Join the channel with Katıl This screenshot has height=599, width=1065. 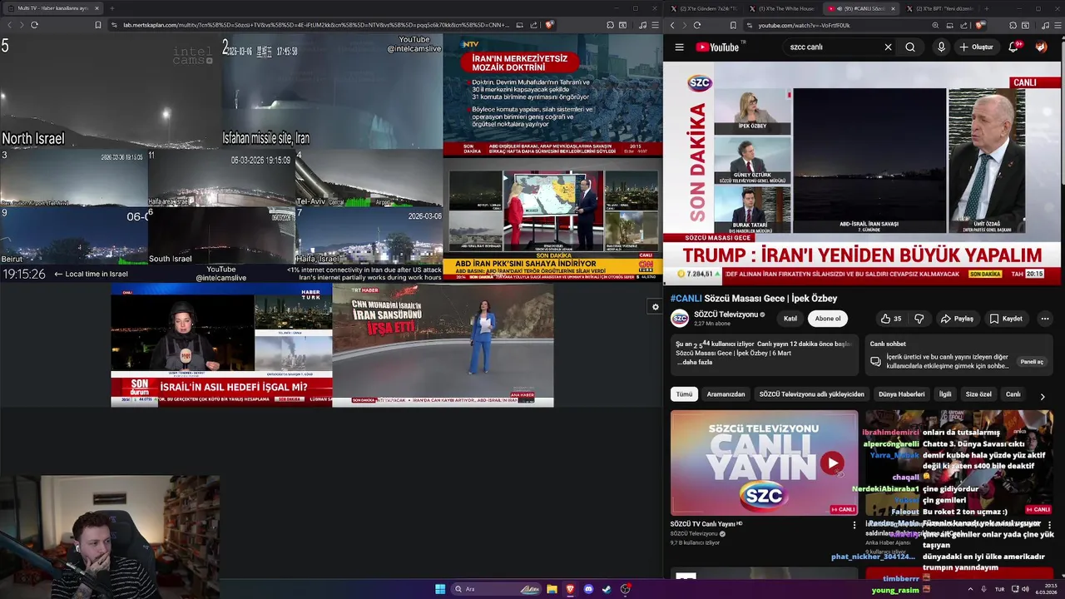click(x=790, y=319)
